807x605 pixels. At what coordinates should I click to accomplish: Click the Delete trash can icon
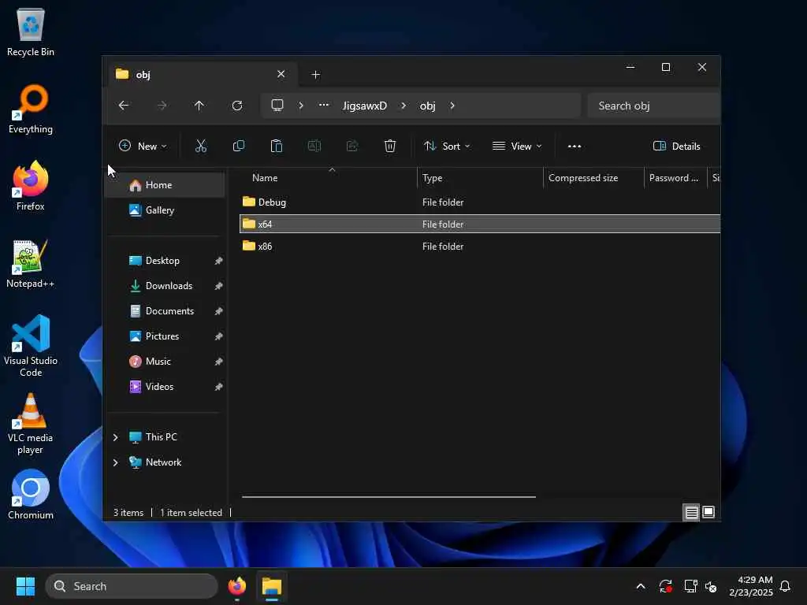(x=390, y=146)
